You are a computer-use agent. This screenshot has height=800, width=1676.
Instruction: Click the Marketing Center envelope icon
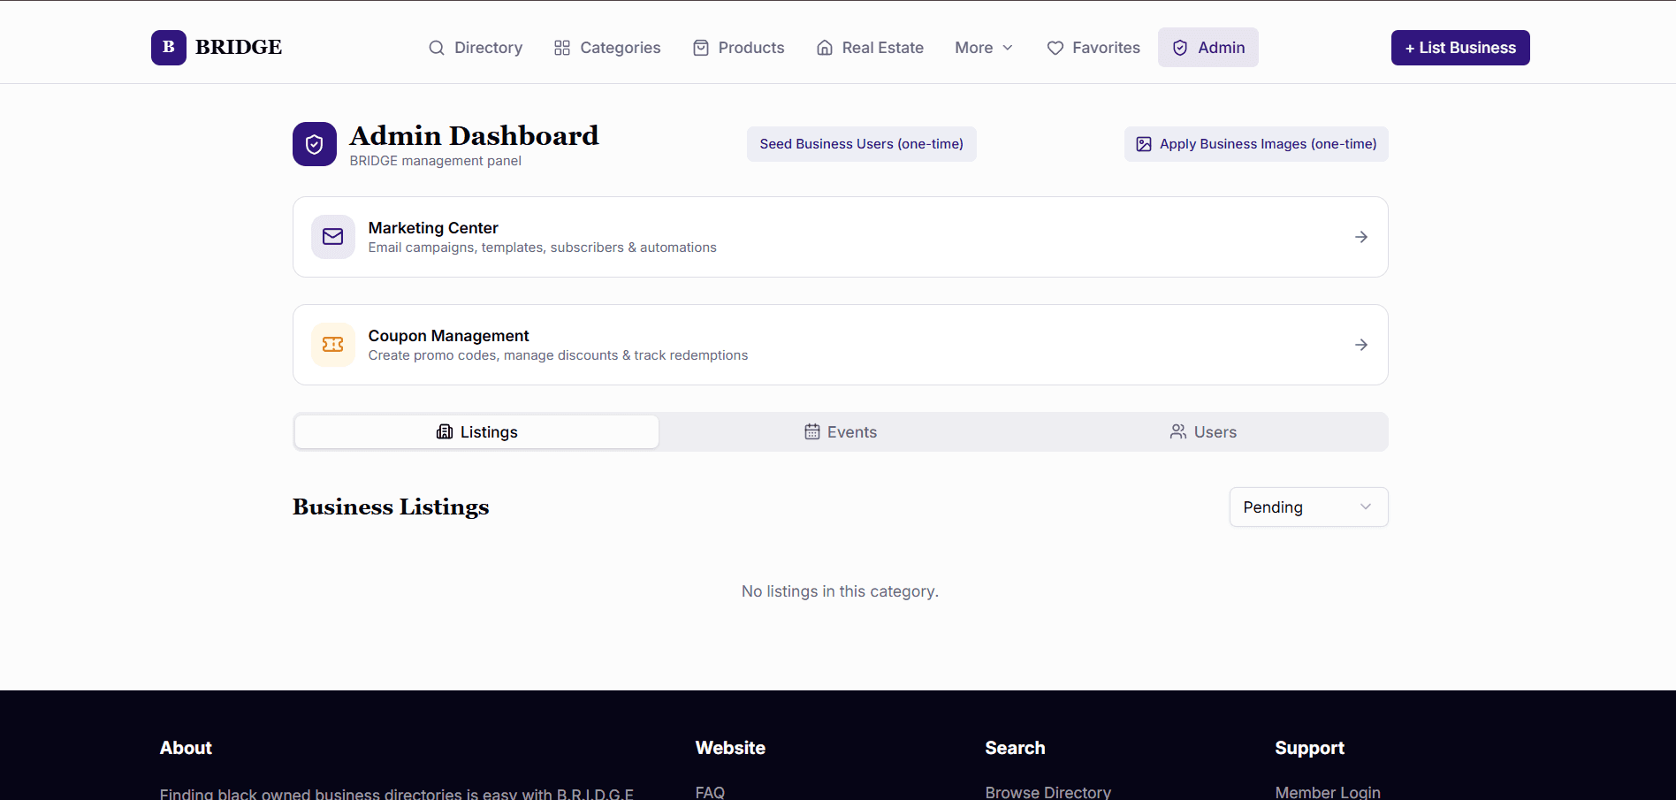[333, 237]
